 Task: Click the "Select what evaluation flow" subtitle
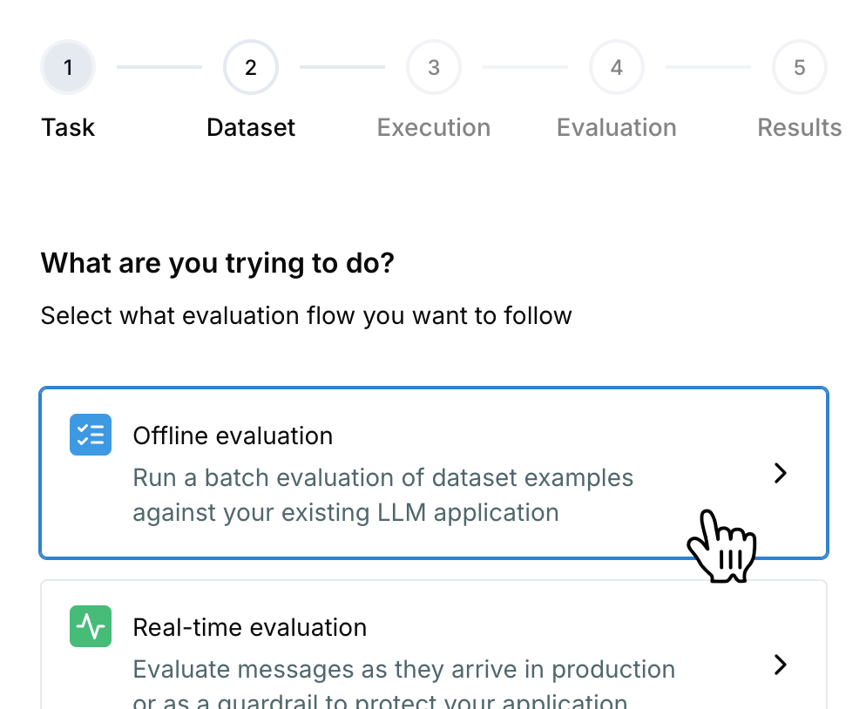tap(306, 314)
